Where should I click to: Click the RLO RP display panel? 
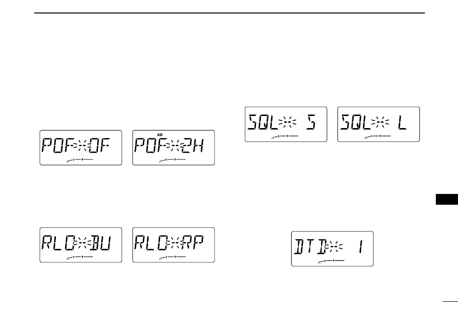pyautogui.click(x=174, y=245)
